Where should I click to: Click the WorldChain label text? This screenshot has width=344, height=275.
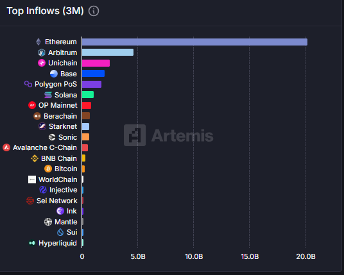click(58, 179)
